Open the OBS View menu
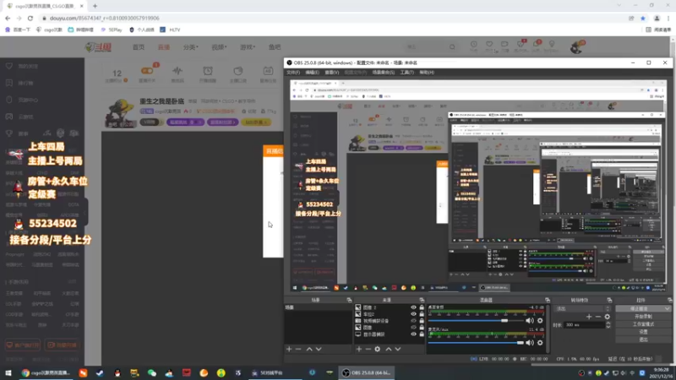This screenshot has width=676, height=380. (x=331, y=73)
